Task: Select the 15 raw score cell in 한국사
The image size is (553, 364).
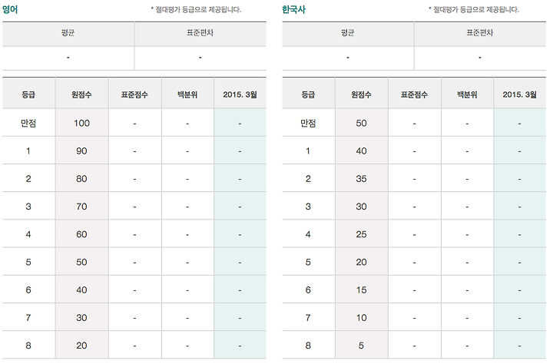Action: click(361, 290)
